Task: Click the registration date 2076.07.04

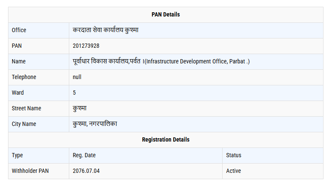Action: click(86, 171)
